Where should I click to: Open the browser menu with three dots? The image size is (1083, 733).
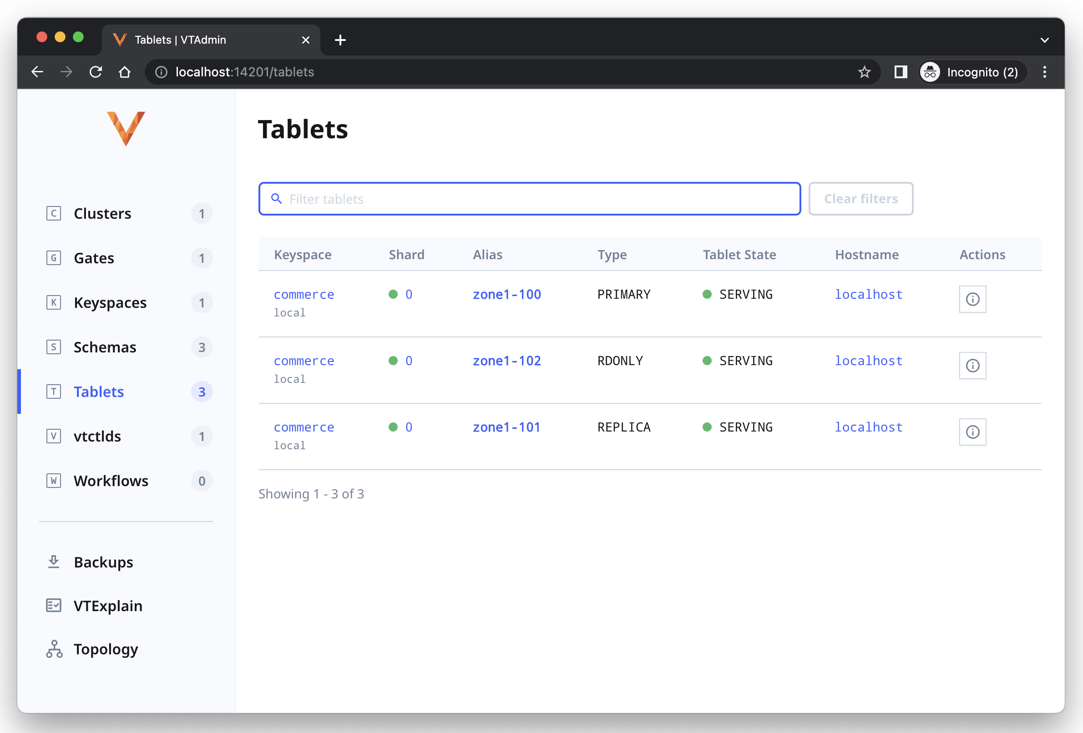(x=1045, y=72)
